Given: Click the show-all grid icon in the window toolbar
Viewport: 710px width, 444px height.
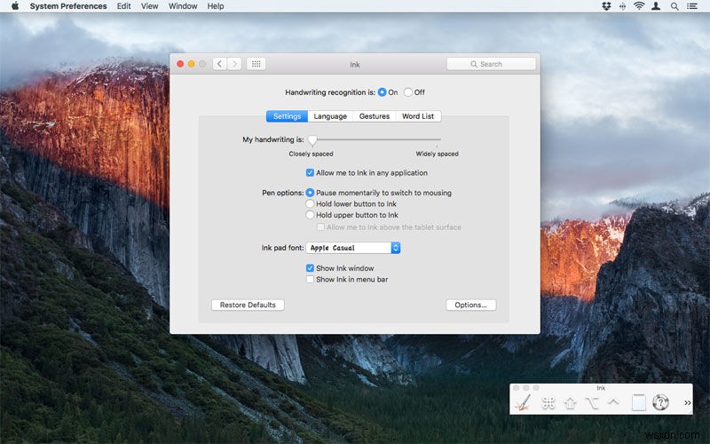Looking at the screenshot, I should pyautogui.click(x=256, y=64).
